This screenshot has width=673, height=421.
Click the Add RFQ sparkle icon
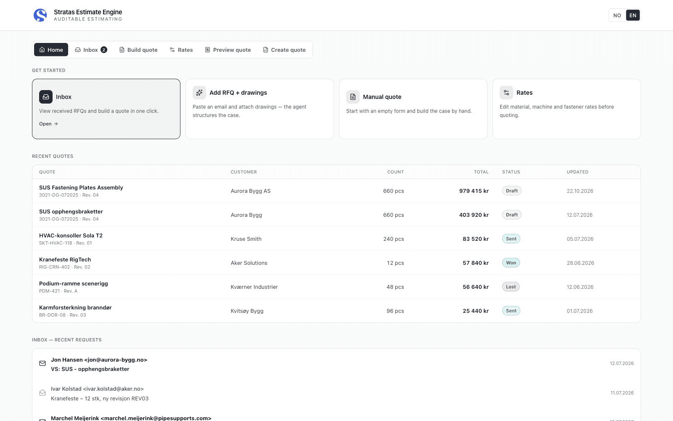[199, 93]
